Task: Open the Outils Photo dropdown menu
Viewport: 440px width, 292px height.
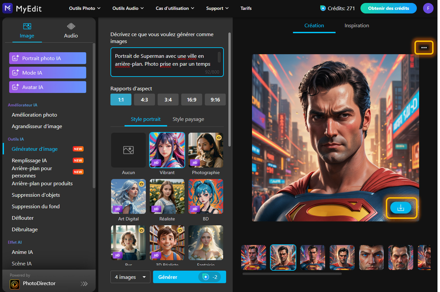Action: [85, 8]
